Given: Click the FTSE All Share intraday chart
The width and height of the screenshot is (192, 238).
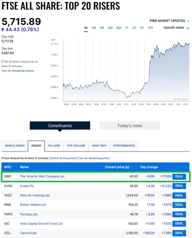Looking at the screenshot, I should [126, 70].
